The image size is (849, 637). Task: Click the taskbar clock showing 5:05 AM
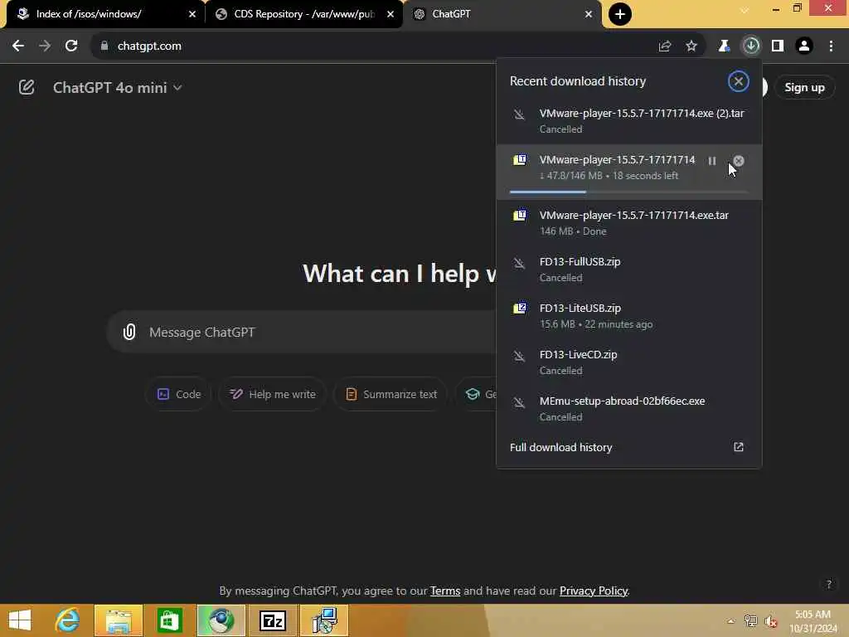(x=813, y=621)
